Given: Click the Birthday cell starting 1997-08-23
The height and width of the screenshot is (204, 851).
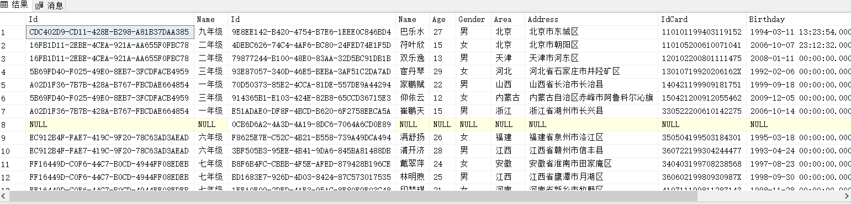Looking at the screenshot, I should [x=799, y=164].
